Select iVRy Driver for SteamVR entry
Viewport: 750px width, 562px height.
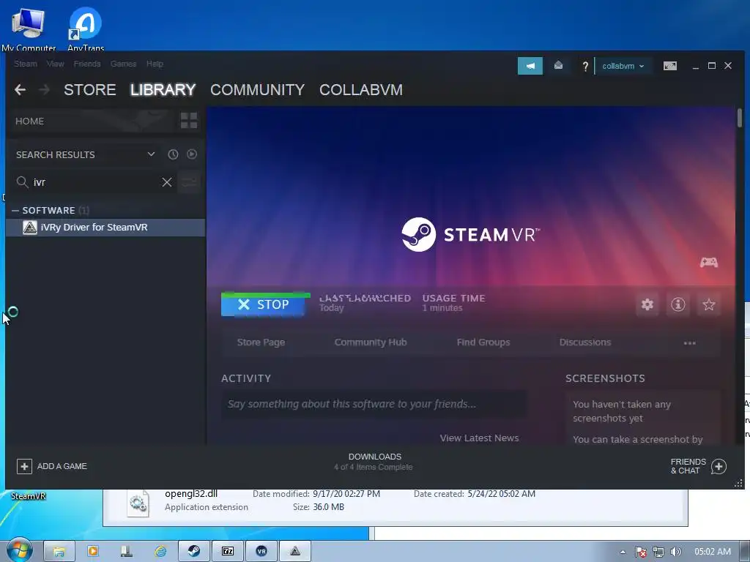point(105,228)
